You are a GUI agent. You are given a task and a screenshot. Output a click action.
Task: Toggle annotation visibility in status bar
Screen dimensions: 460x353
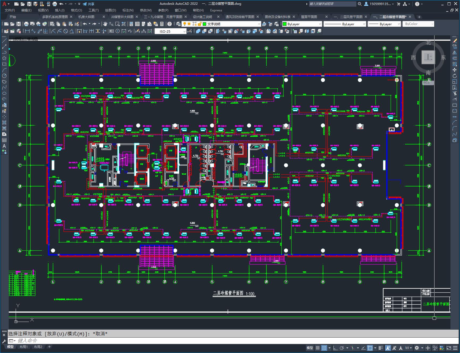point(388,348)
